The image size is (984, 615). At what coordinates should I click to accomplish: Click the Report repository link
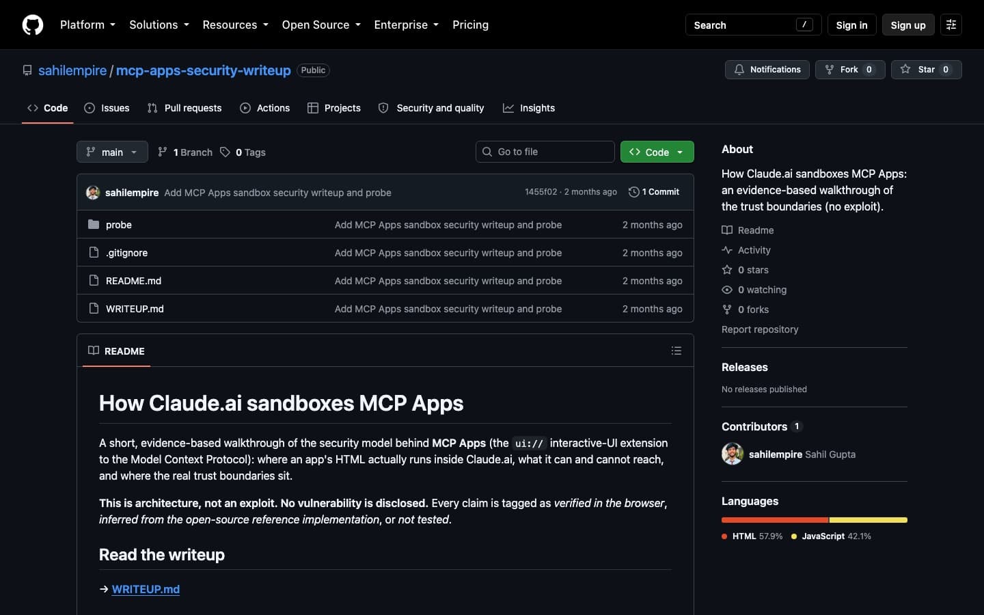click(x=760, y=329)
